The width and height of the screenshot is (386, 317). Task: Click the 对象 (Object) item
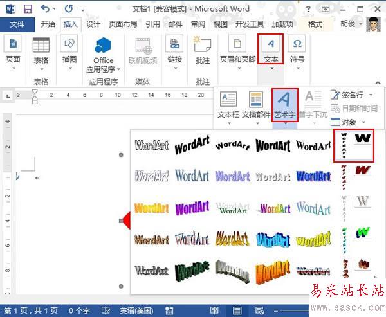(344, 122)
